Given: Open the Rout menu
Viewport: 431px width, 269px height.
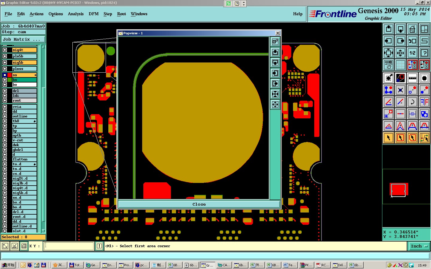Looking at the screenshot, I should [122, 14].
